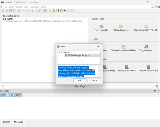160x127 pixels.
Task: Open the Window menu
Action: pyautogui.click(x=35, y=7)
